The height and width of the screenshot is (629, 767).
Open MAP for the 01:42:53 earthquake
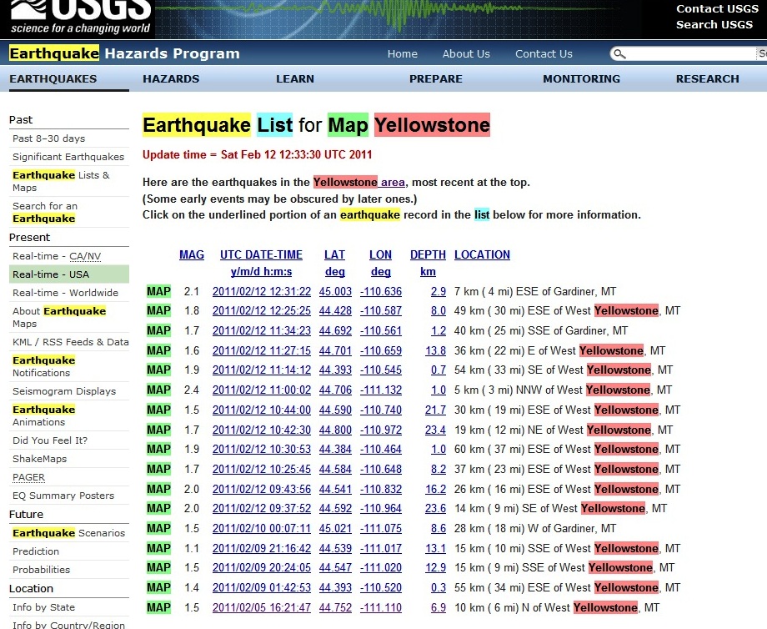pos(159,588)
